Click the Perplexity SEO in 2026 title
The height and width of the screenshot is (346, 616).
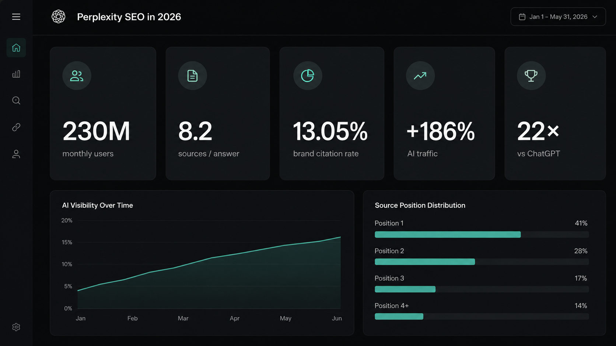click(129, 17)
